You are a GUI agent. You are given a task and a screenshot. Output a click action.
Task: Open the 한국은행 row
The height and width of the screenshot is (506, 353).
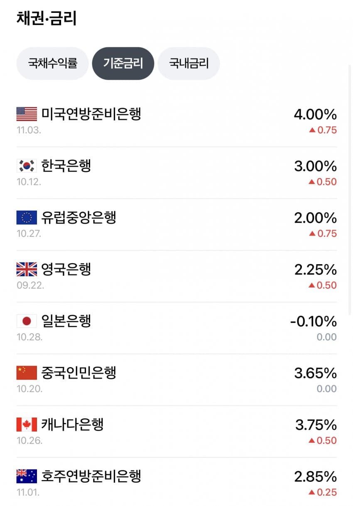(66, 165)
